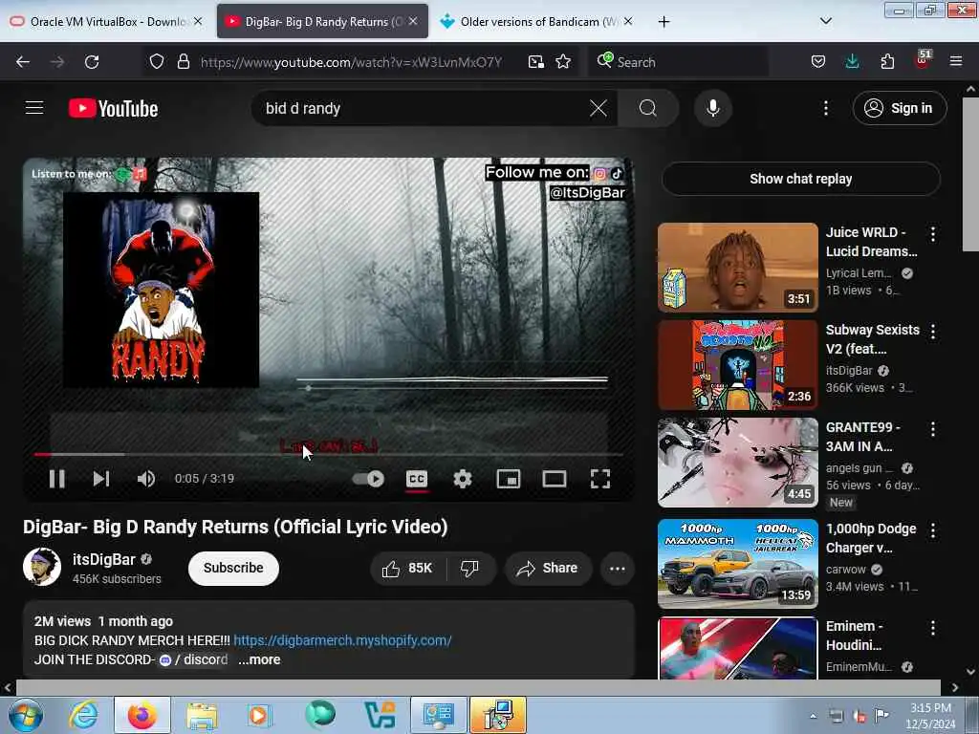
Task: Open uBlock extension badge icon
Action: click(923, 60)
